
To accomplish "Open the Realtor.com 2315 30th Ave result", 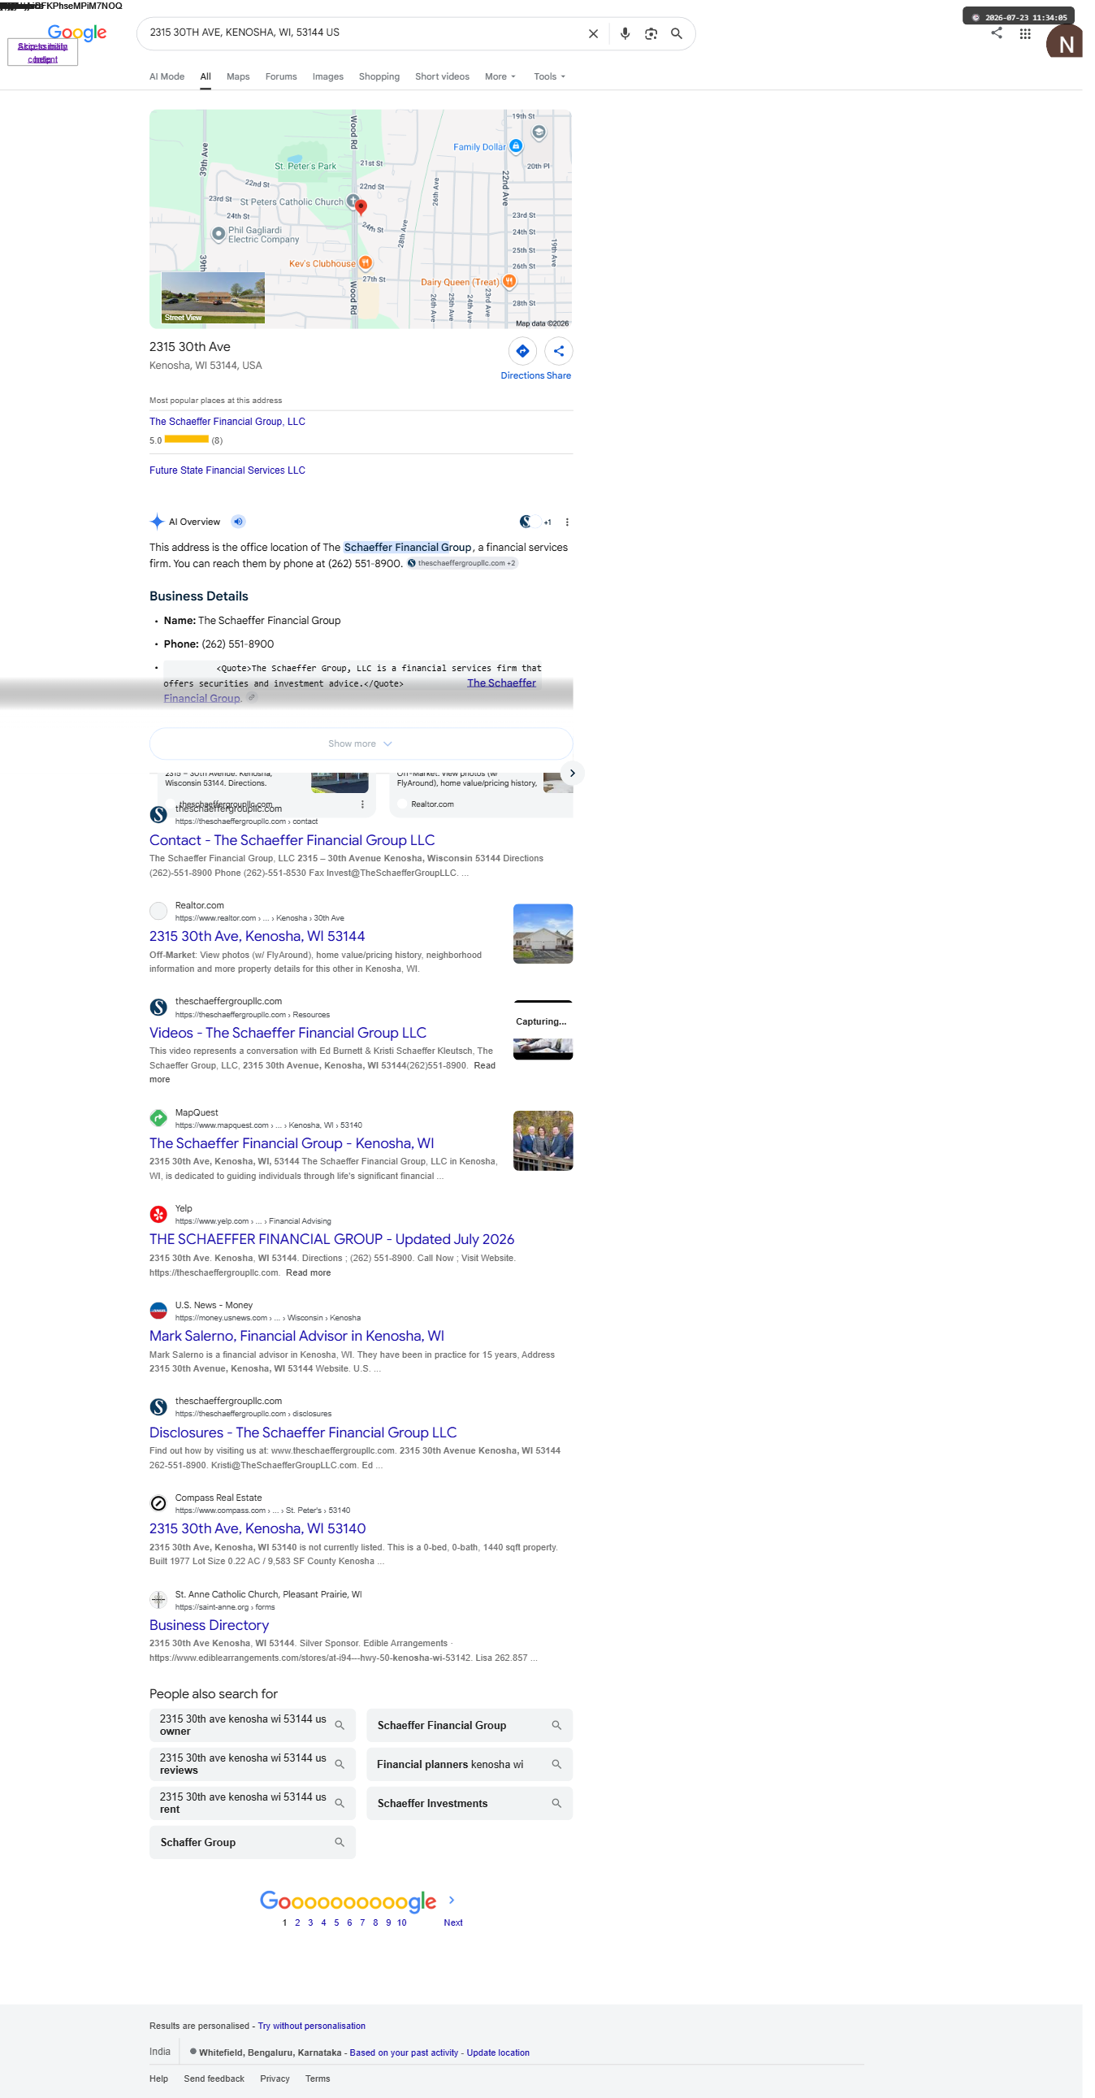I will [x=258, y=937].
